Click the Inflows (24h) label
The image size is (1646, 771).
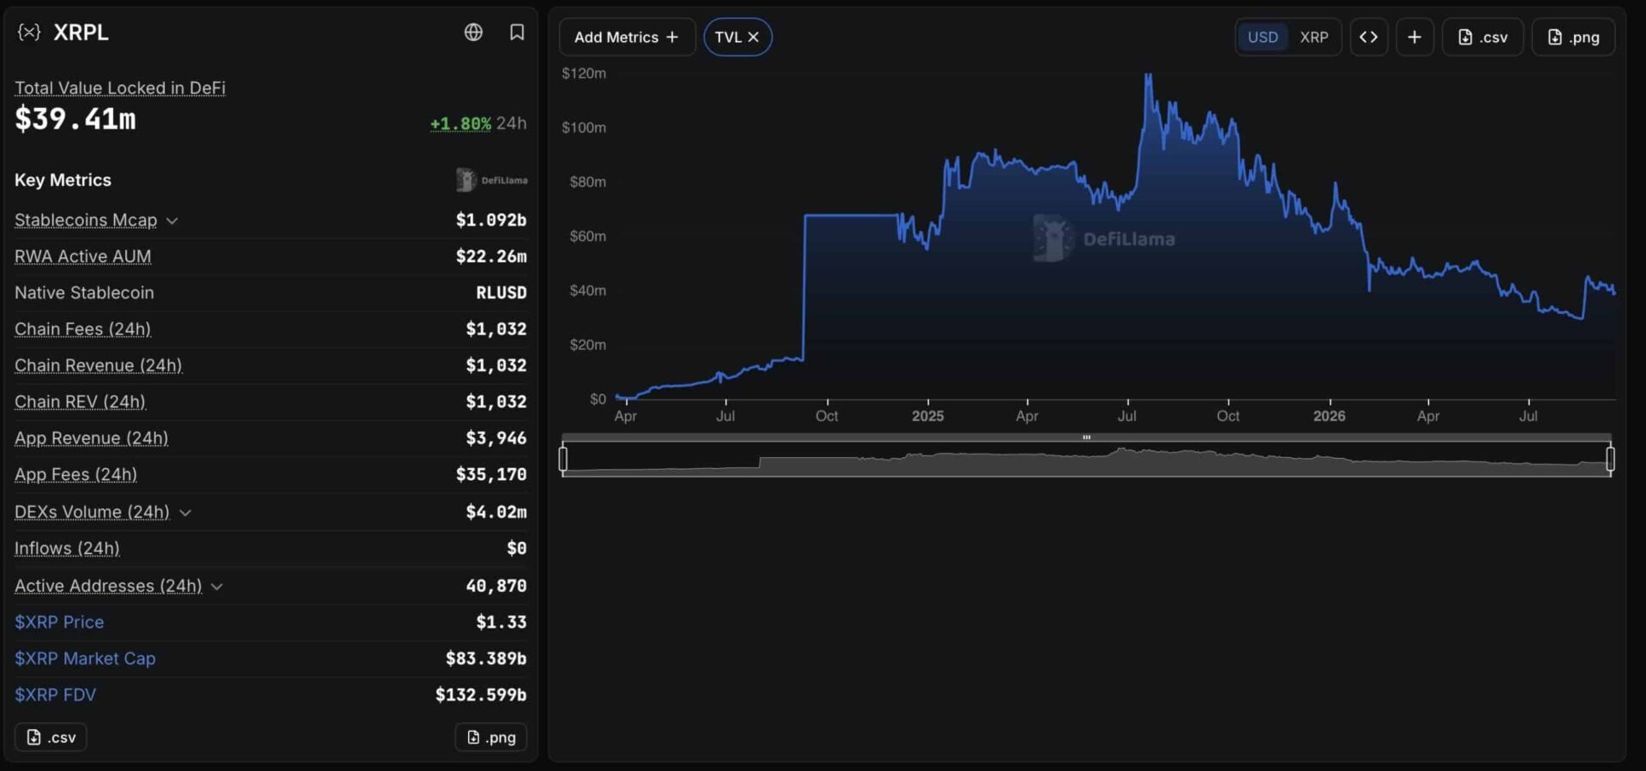[x=68, y=548]
